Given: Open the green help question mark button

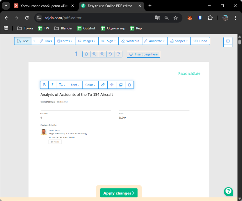Looking at the screenshot, I should [228, 191].
